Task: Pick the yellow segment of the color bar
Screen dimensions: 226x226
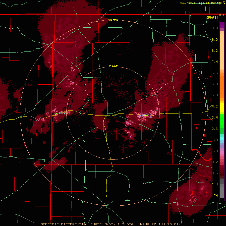Action: pos(222,107)
